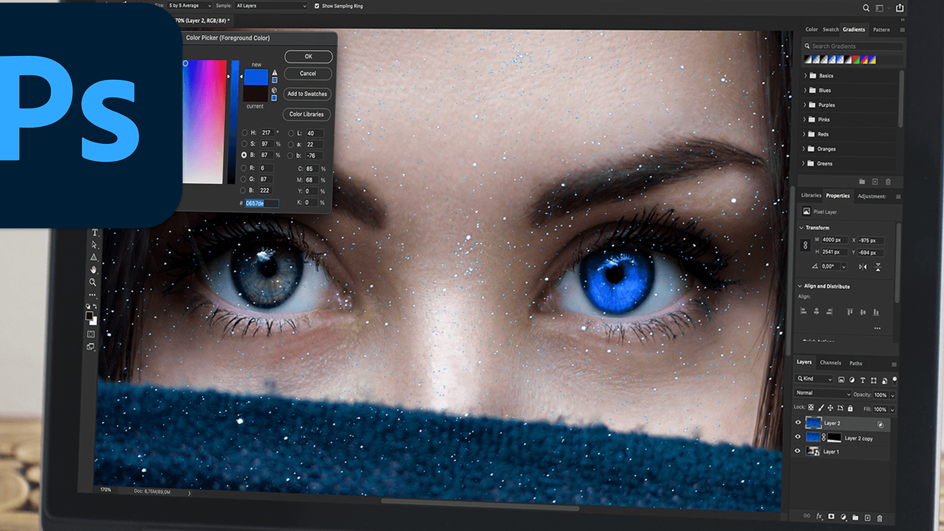Open the Normal blend mode dropdown
Image resolution: width=944 pixels, height=531 pixels.
click(823, 394)
